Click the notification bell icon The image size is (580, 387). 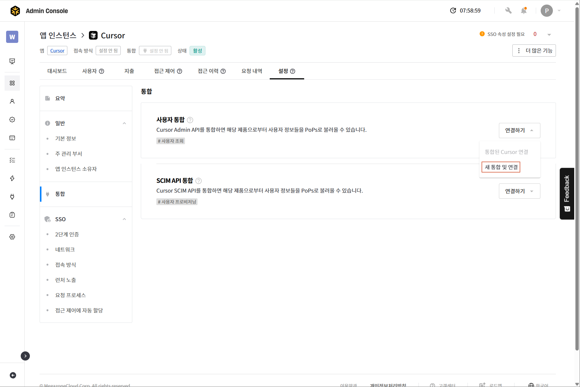[x=524, y=11]
